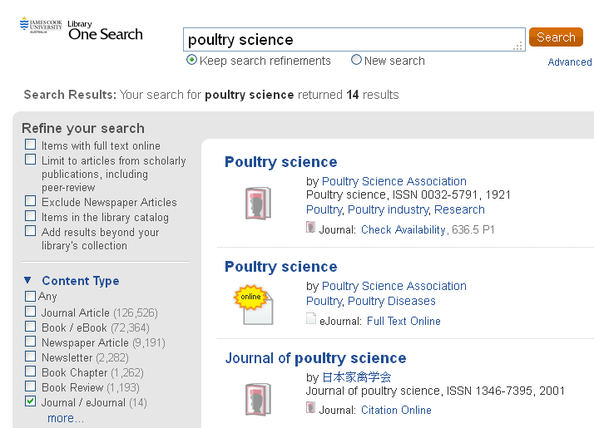Enable Items with full text online checkbox
The height and width of the screenshot is (428, 594).
(x=30, y=145)
